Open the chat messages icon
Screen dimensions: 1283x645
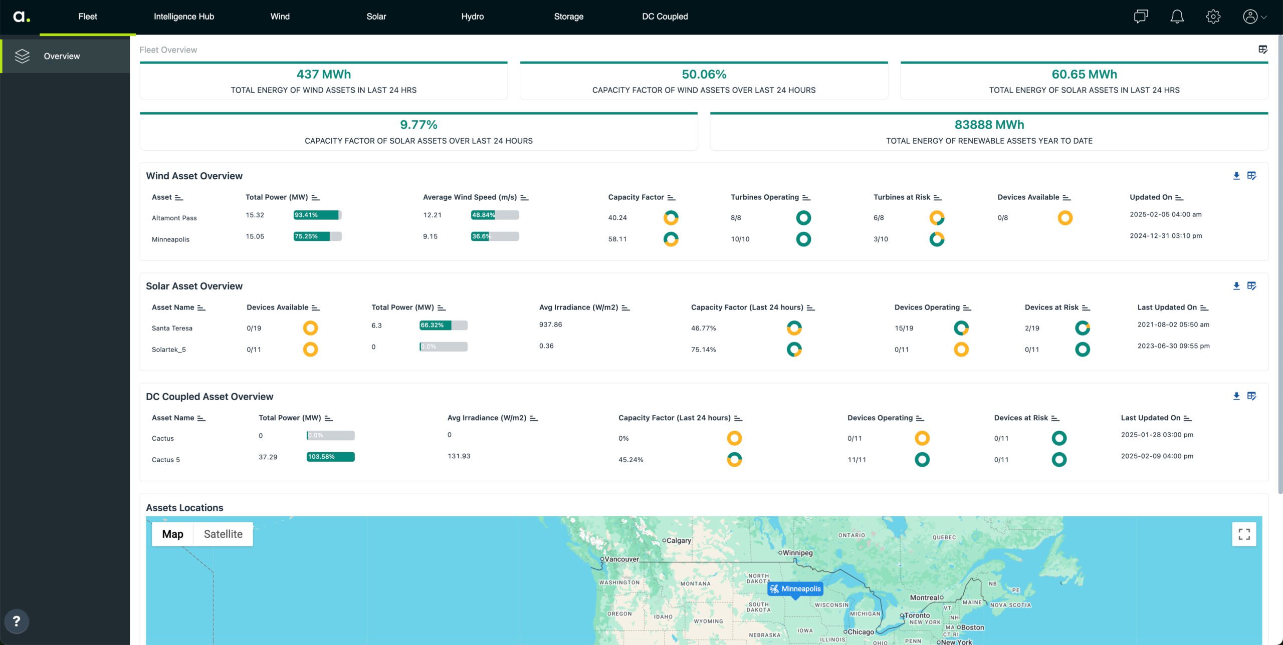1141,17
